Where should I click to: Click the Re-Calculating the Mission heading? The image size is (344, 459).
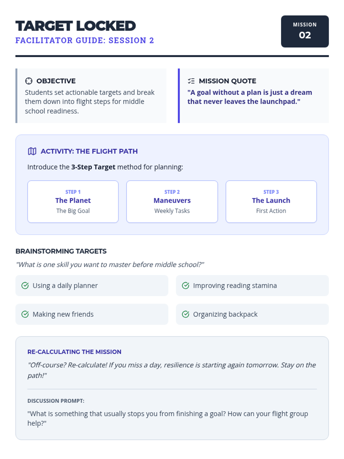pyautogui.click(x=74, y=352)
